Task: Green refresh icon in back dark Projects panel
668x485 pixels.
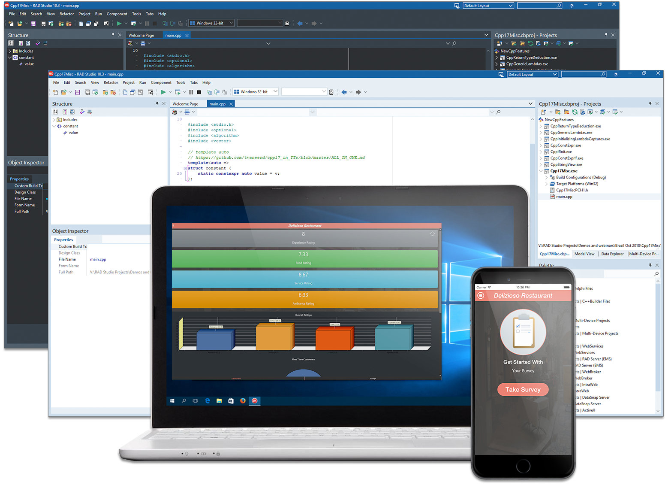Action: click(x=531, y=43)
